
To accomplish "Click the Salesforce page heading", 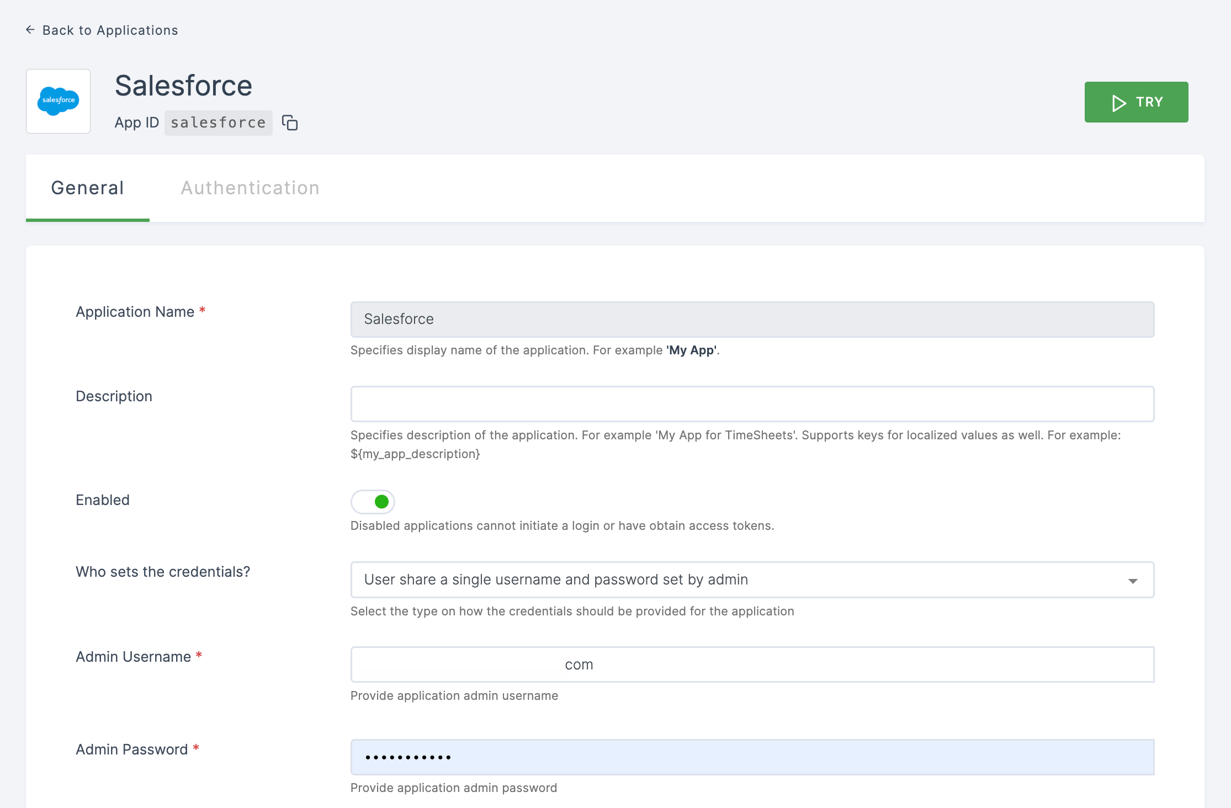I will (183, 86).
